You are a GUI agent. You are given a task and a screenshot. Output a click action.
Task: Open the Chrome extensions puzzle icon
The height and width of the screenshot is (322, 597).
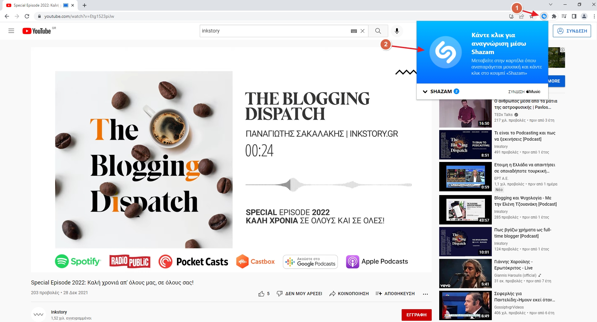pos(554,16)
